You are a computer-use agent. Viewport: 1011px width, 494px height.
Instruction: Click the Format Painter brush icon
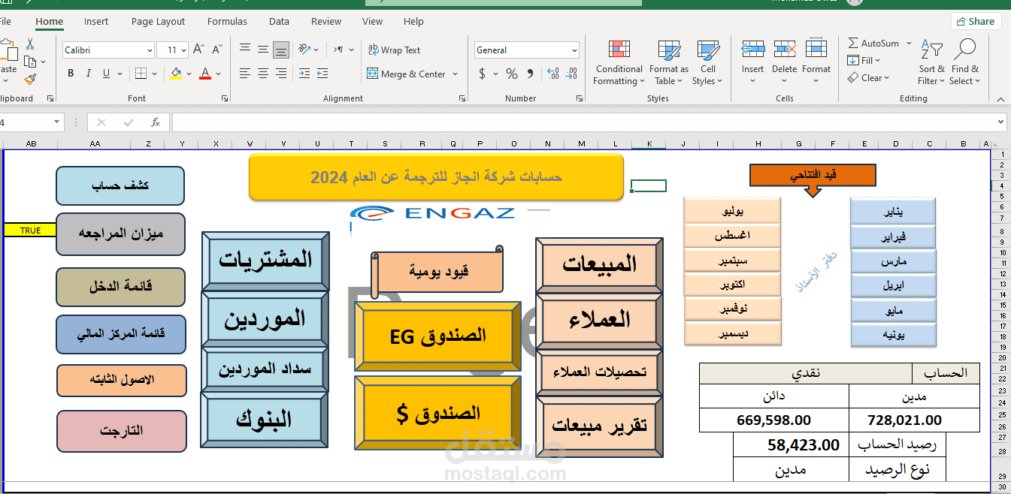(30, 78)
